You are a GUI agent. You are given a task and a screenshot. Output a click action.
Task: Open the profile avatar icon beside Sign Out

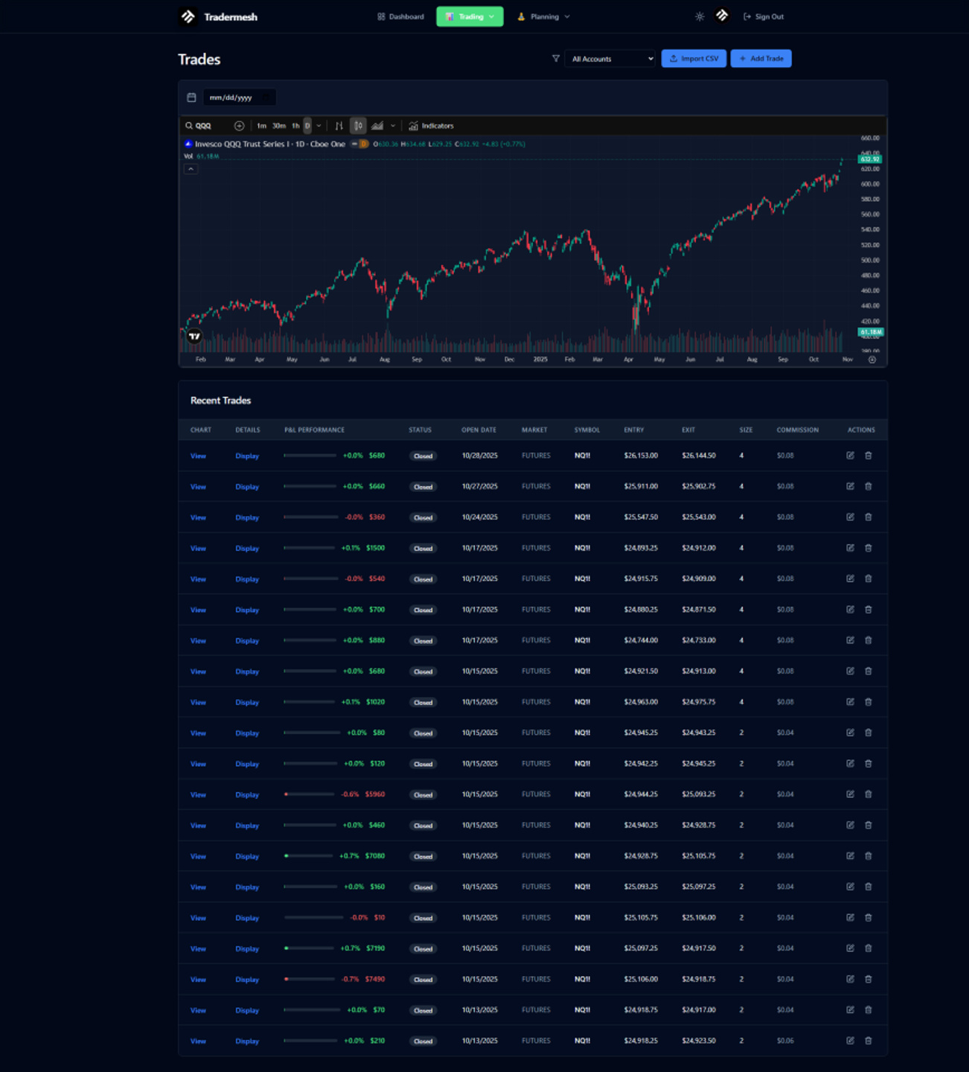(722, 16)
